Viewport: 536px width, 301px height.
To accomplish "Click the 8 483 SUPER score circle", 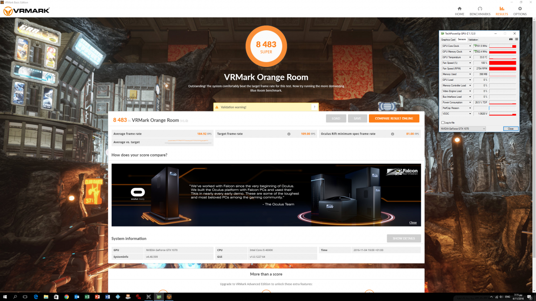I will pyautogui.click(x=266, y=46).
